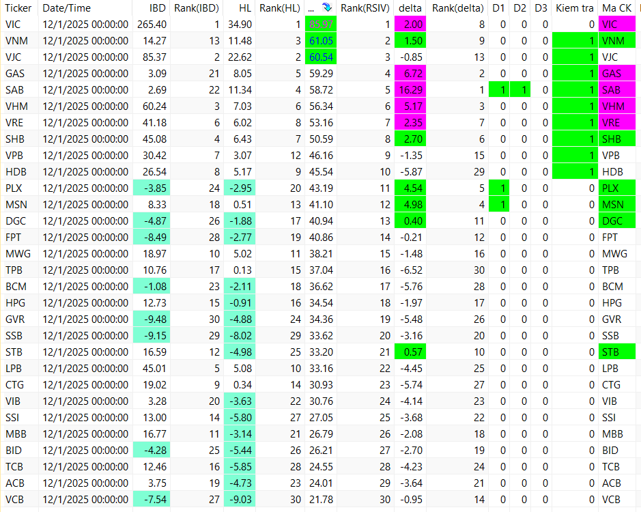Image resolution: width=641 pixels, height=512 pixels.
Task: Click the green D1 cell in PLX row
Action: click(499, 188)
